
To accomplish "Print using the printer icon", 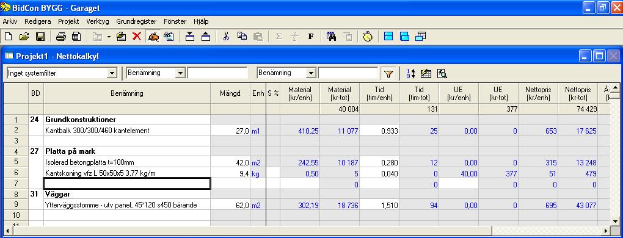I will [x=61, y=37].
